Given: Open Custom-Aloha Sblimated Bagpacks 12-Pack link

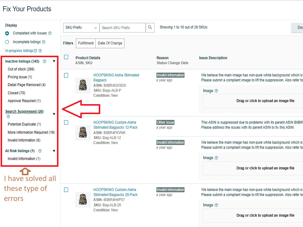Looking at the screenshot, I should (x=115, y=125).
